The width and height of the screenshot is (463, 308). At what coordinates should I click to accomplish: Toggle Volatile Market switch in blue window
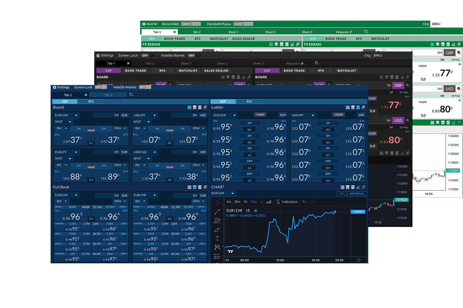pyautogui.click(x=145, y=87)
